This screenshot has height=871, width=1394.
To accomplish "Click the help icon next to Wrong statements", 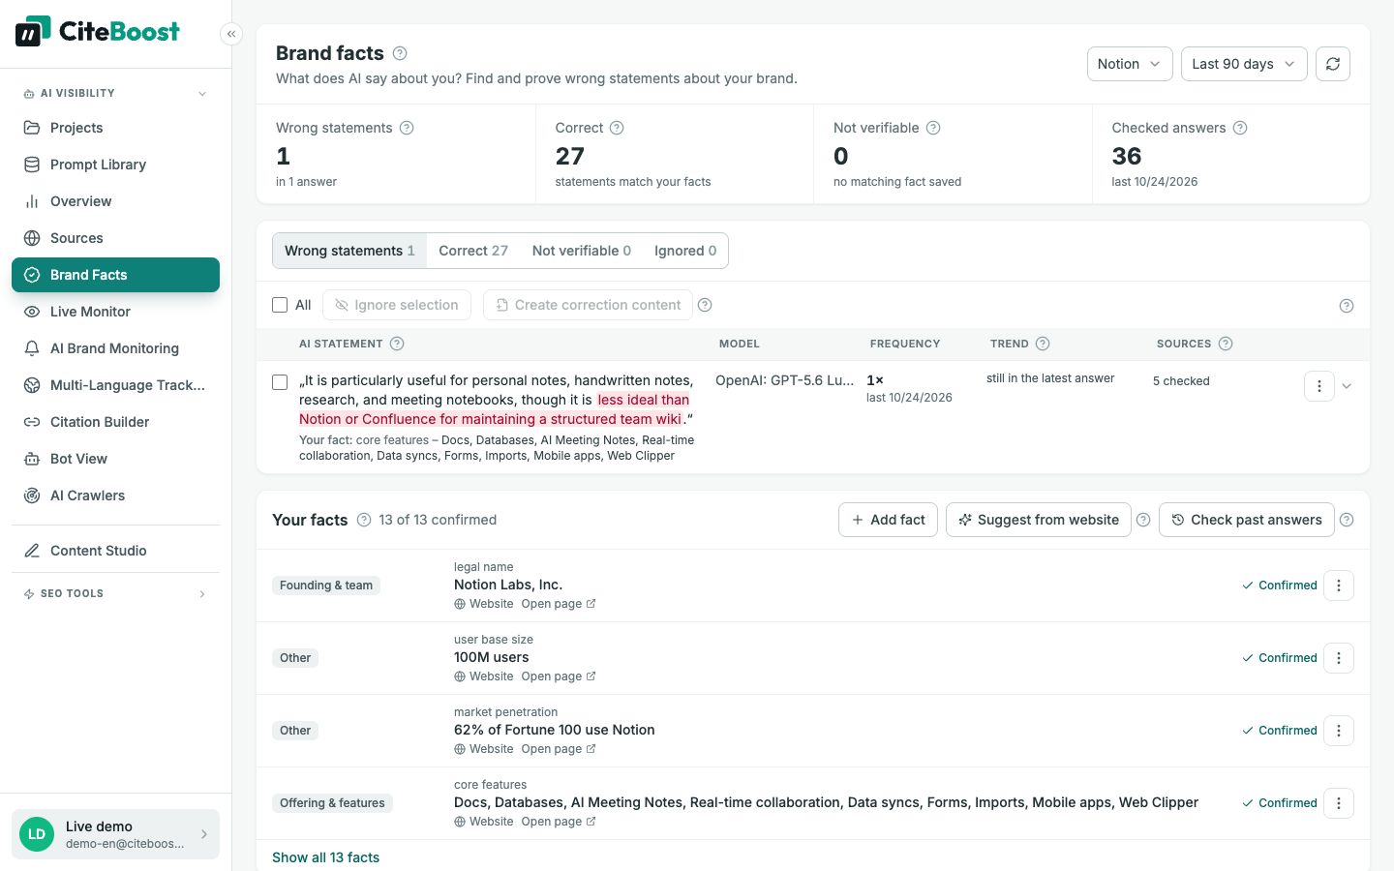I will click(407, 128).
